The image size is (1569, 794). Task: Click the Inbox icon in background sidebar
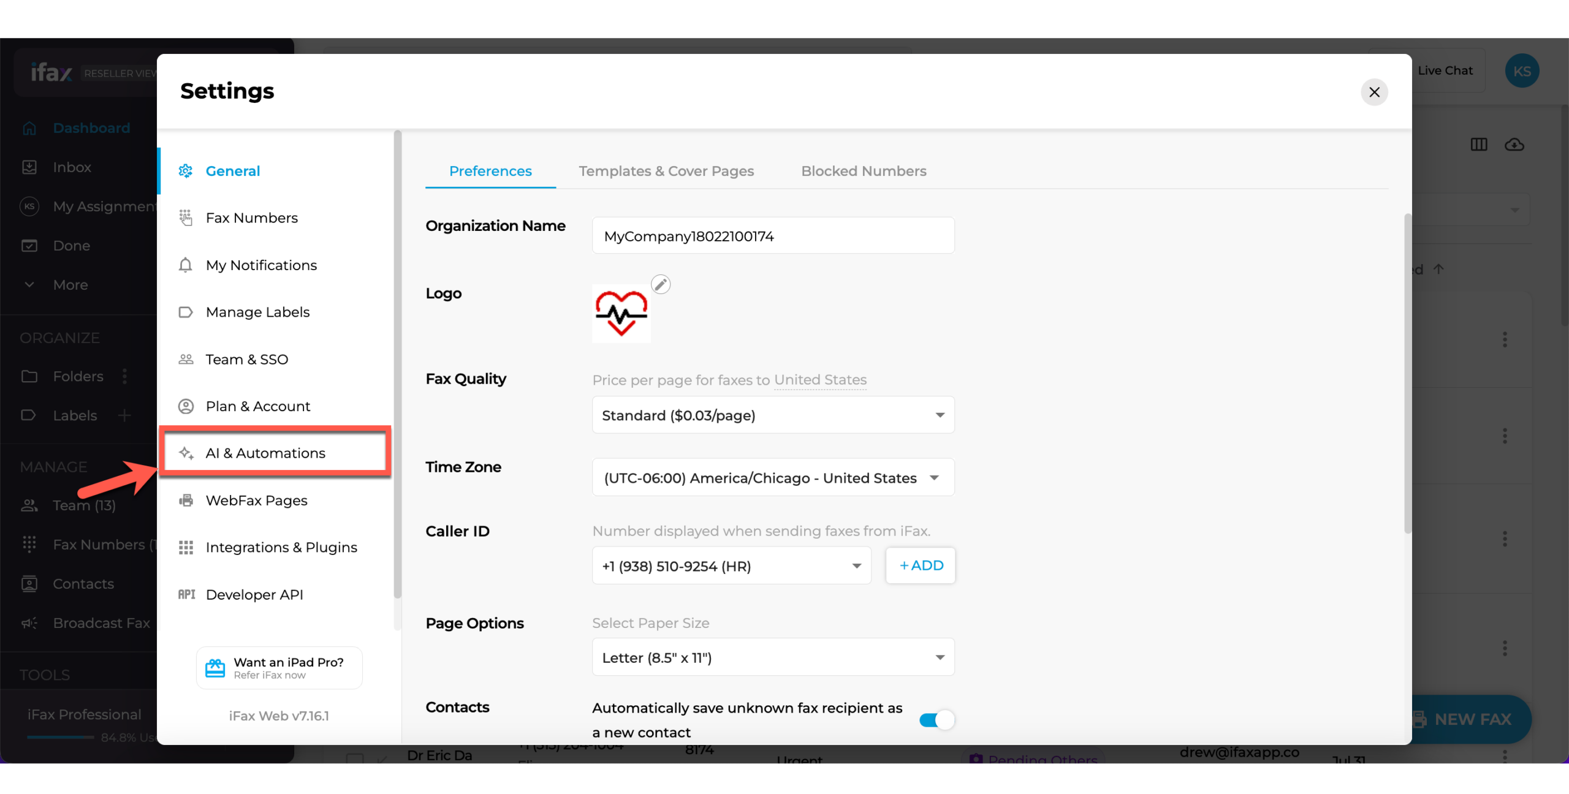(x=29, y=167)
